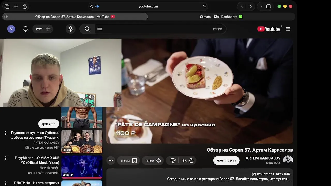Click the youtube.com address bar
This screenshot has height=186, width=331.
pyautogui.click(x=148, y=6)
